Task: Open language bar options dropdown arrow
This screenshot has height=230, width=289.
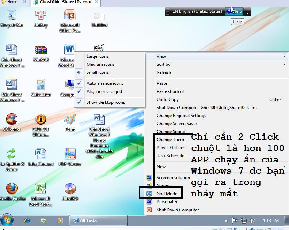Action: click(x=248, y=11)
